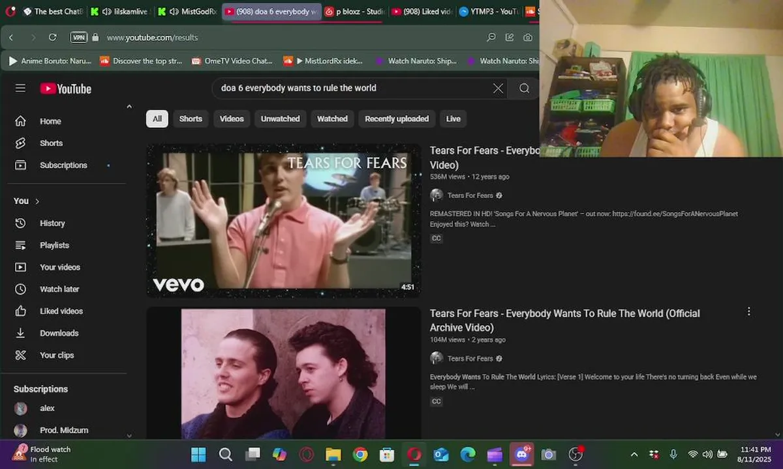Select the Watched filter chip

tap(332, 119)
